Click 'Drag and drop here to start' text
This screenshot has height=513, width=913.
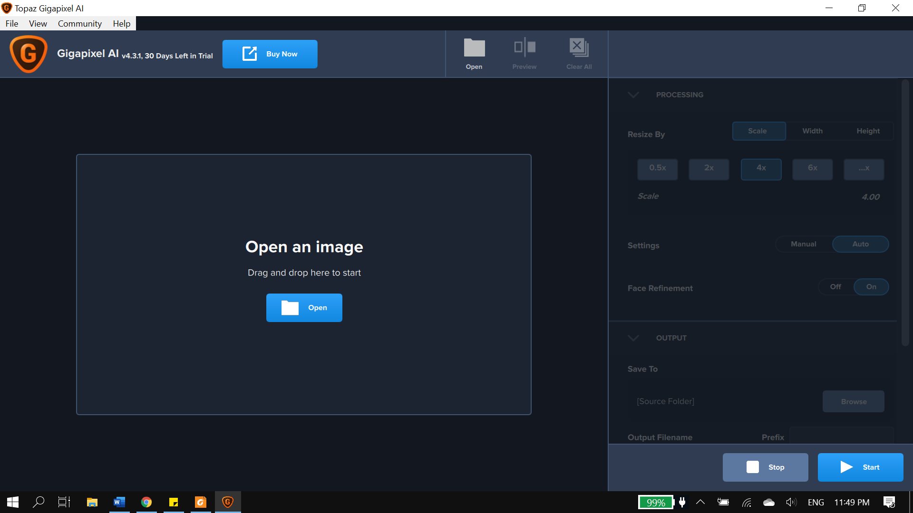[x=304, y=273]
